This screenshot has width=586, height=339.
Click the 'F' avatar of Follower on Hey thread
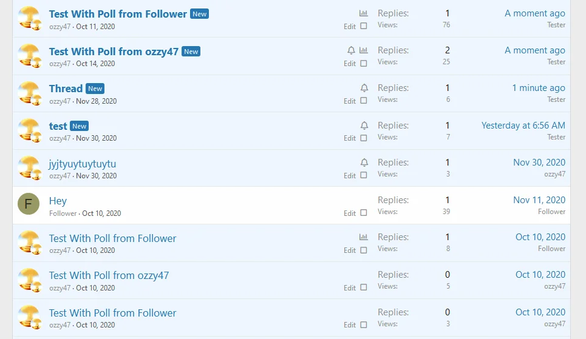(29, 205)
